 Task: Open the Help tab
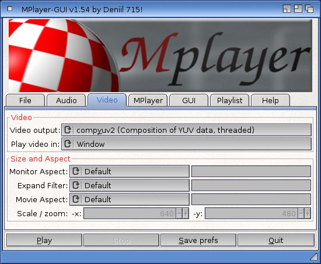point(270,100)
